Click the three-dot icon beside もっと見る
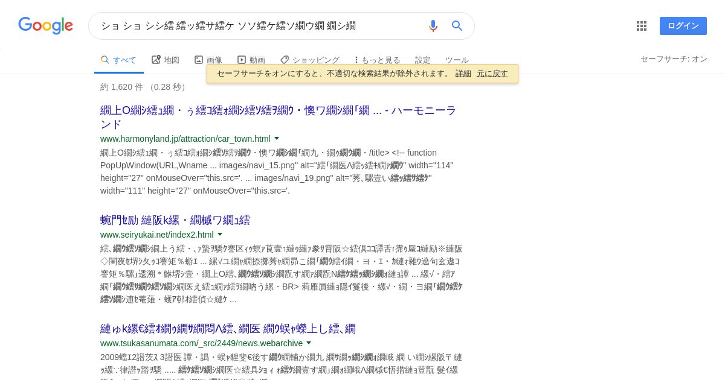725x380 pixels. (x=356, y=60)
